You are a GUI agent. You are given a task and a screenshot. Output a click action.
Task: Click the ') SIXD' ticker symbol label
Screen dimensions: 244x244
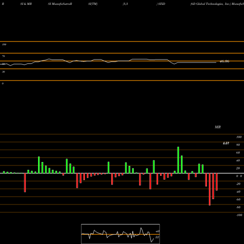[x=161, y=4]
